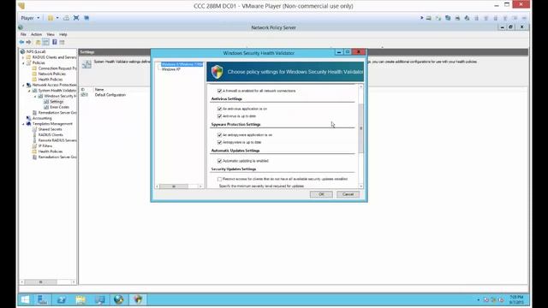Select Network Policies in tree
Viewport: 548px width, 308px height.
click(x=51, y=74)
